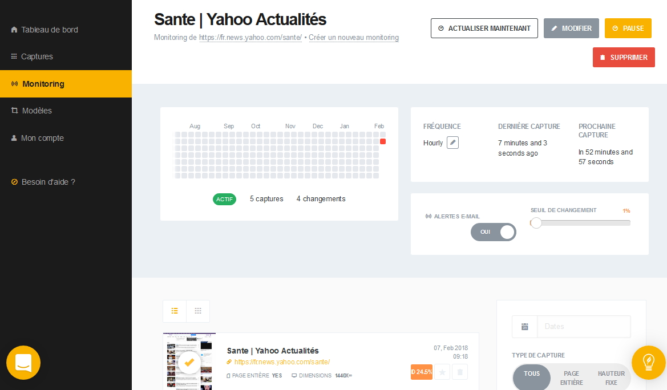The image size is (667, 390).
Task: Click the "Aug" month label on the heatmap
Action: tap(195, 127)
